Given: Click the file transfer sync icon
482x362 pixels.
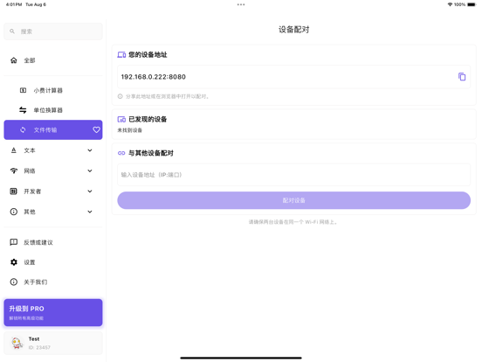Looking at the screenshot, I should (23, 130).
